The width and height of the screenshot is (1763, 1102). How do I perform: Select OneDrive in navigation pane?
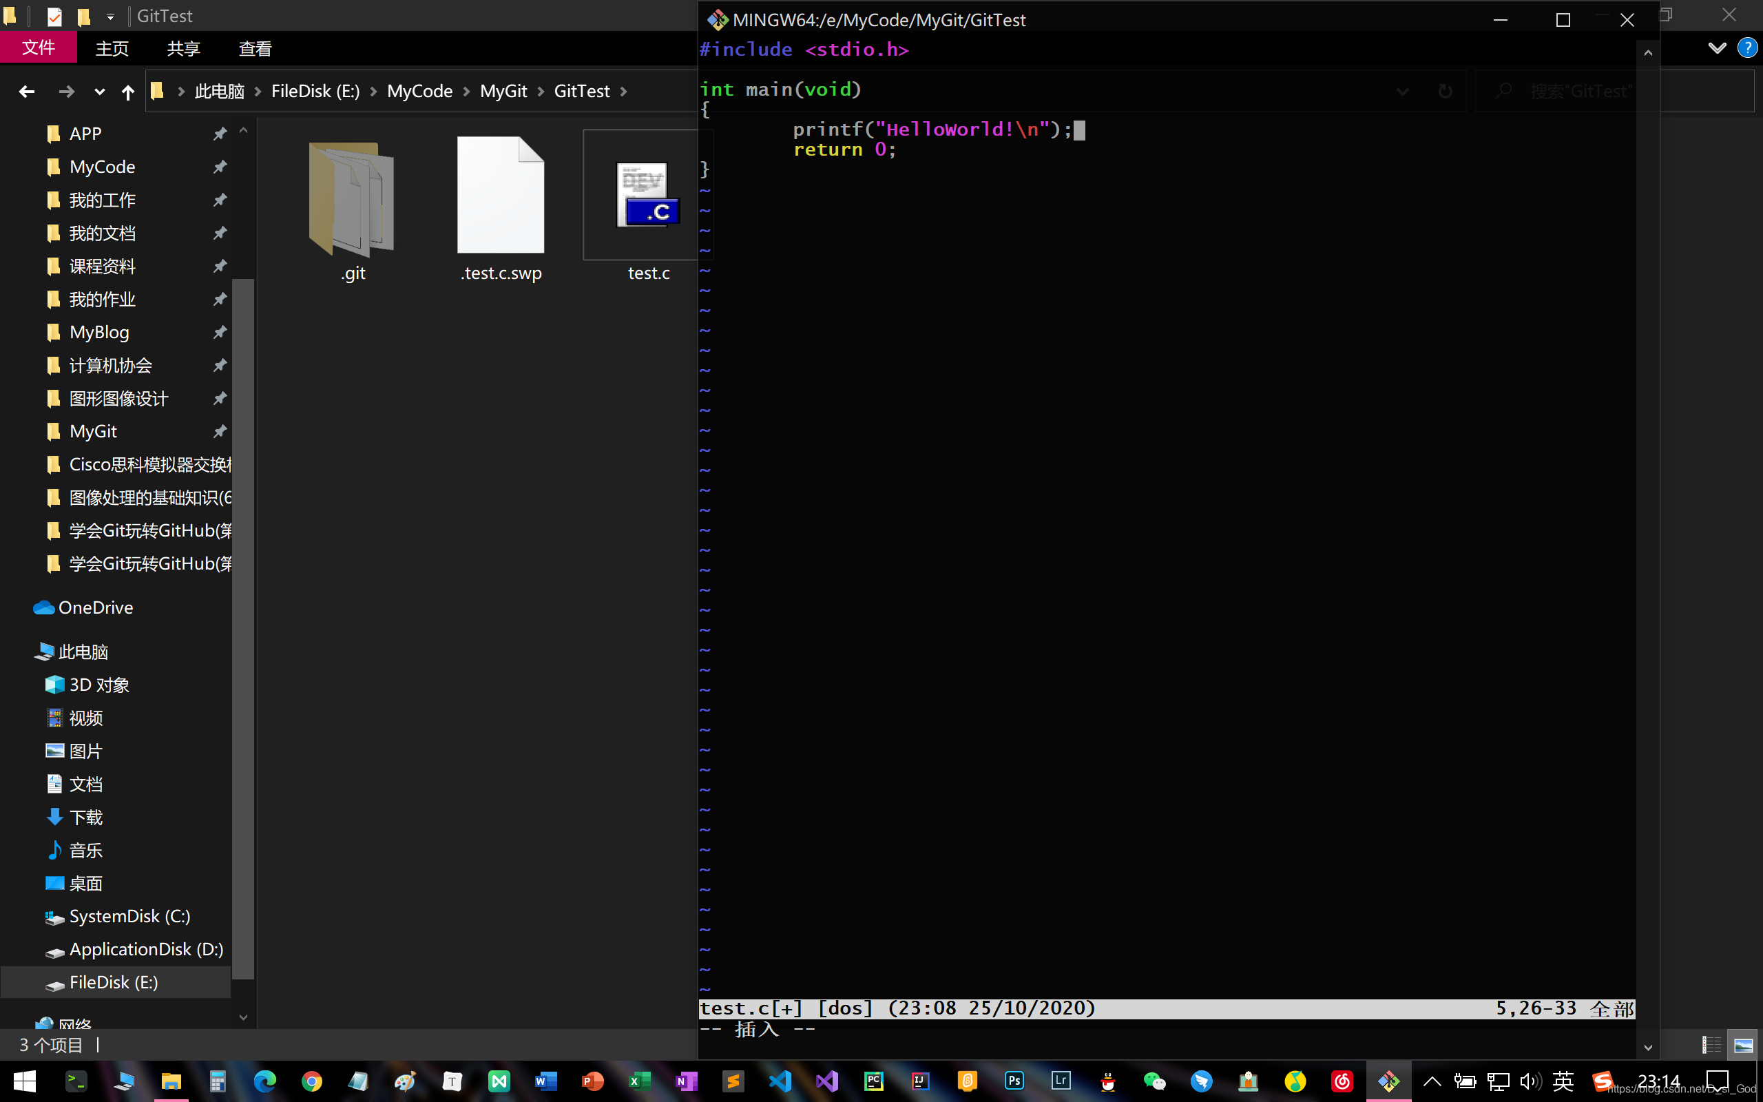click(96, 608)
